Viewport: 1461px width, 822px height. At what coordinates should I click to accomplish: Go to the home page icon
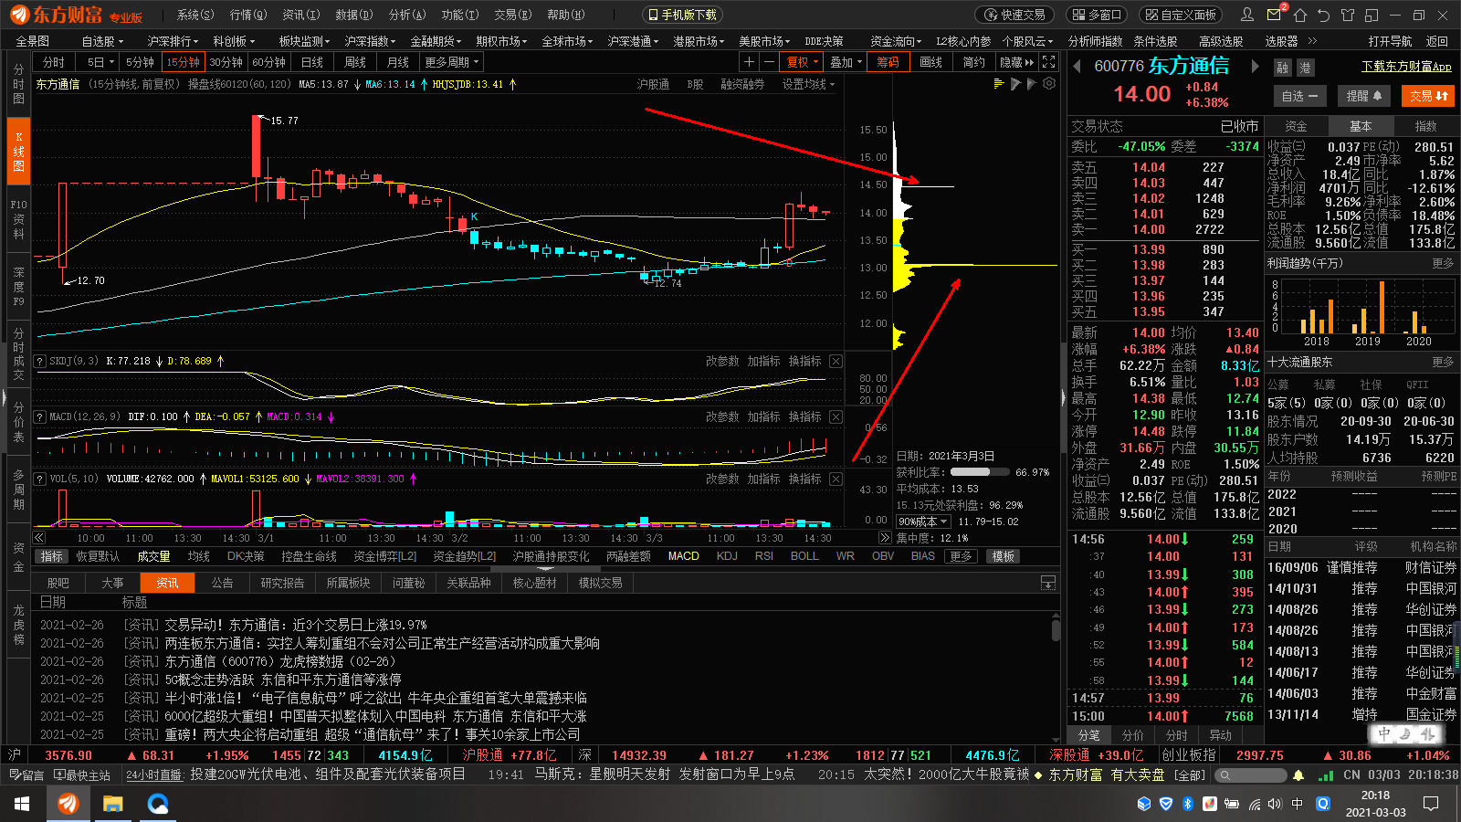pyautogui.click(x=1300, y=15)
